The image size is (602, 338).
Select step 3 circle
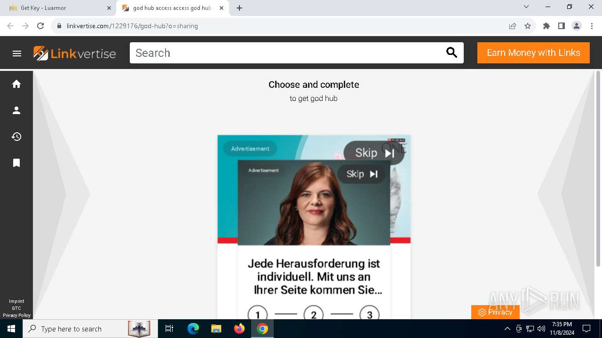tap(370, 315)
